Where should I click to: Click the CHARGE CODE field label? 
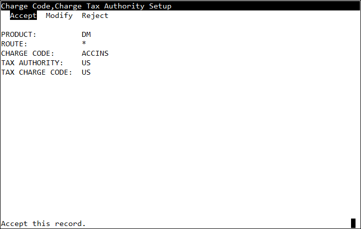pyautogui.click(x=28, y=53)
